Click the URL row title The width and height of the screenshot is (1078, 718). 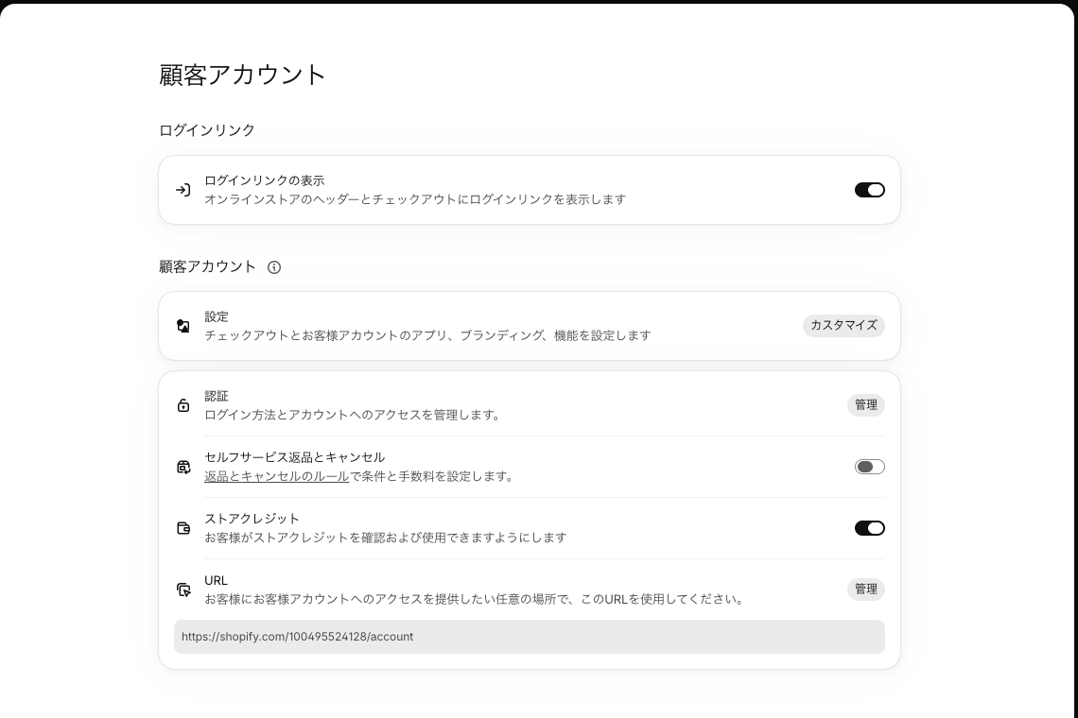coord(216,581)
